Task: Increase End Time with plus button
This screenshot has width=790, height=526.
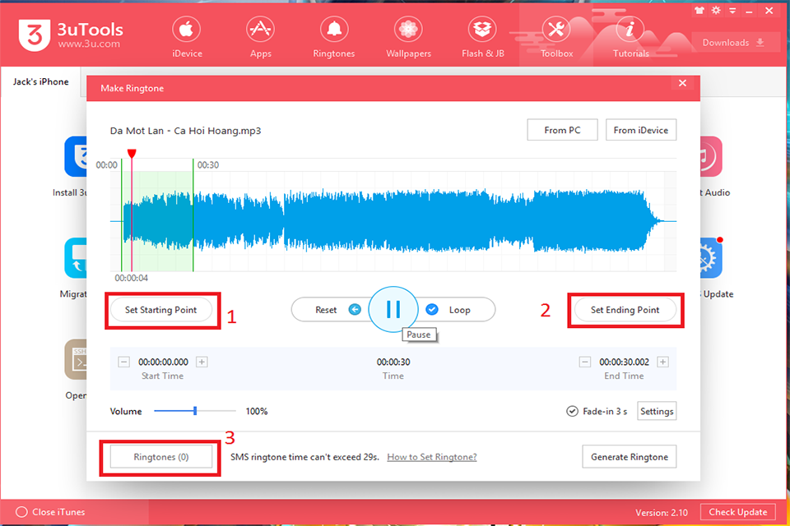Action: click(663, 362)
